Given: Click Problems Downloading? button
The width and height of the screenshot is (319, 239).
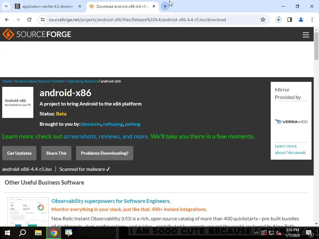Looking at the screenshot, I should (x=105, y=153).
